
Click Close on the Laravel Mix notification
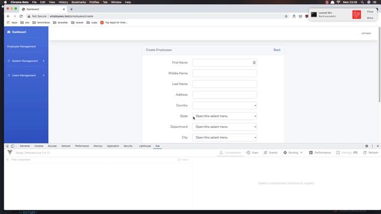370,12
